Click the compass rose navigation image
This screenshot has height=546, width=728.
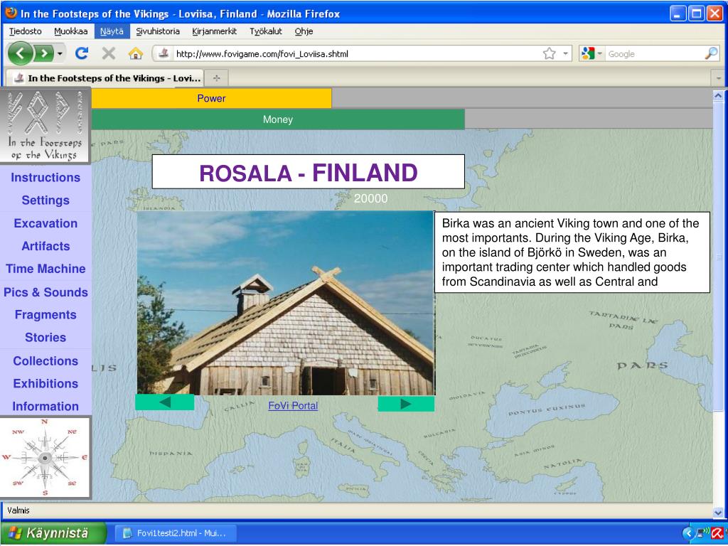click(x=45, y=457)
